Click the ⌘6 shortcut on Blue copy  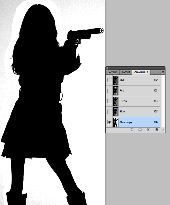(x=156, y=122)
